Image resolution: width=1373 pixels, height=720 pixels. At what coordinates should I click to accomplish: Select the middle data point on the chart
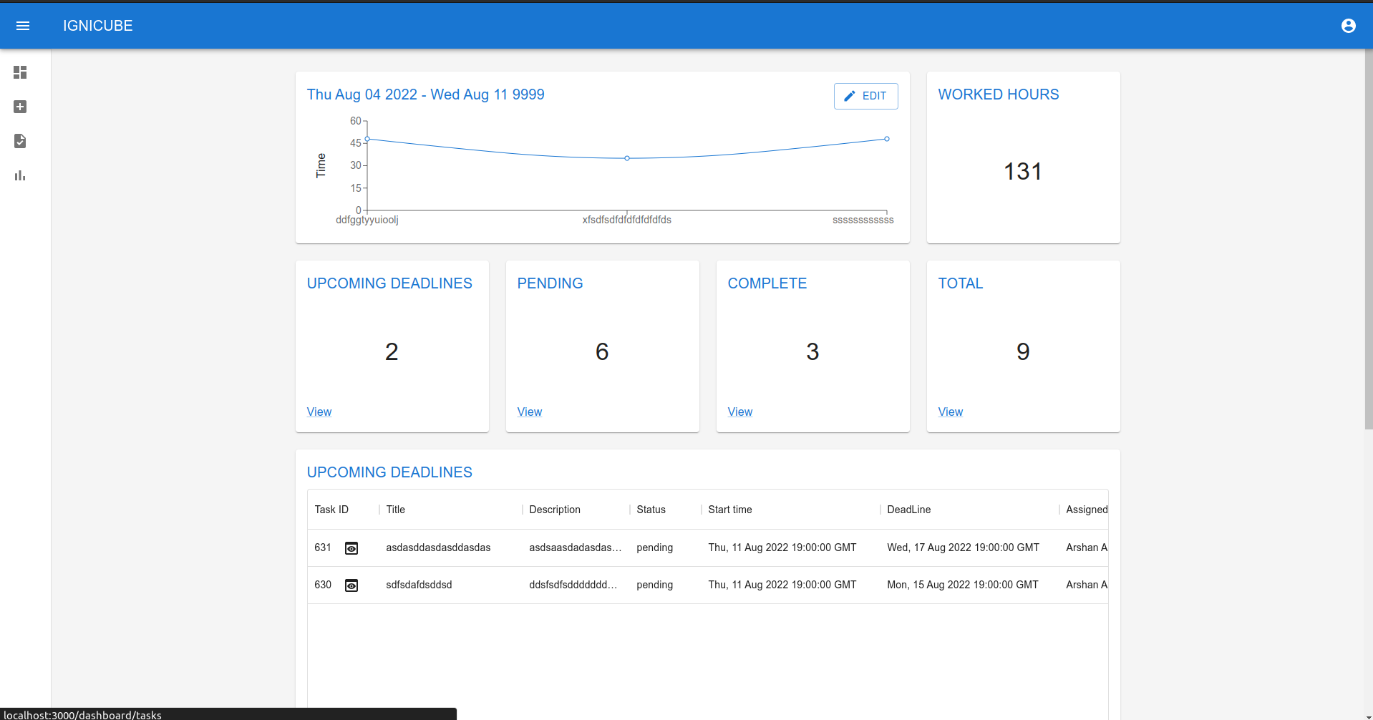(627, 158)
